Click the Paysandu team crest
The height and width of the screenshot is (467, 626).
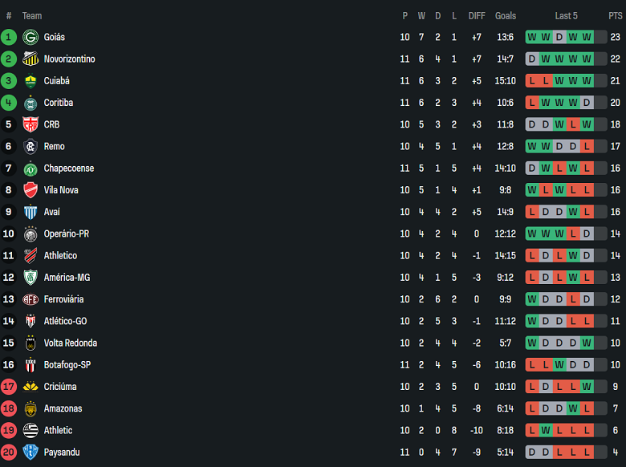[30, 453]
